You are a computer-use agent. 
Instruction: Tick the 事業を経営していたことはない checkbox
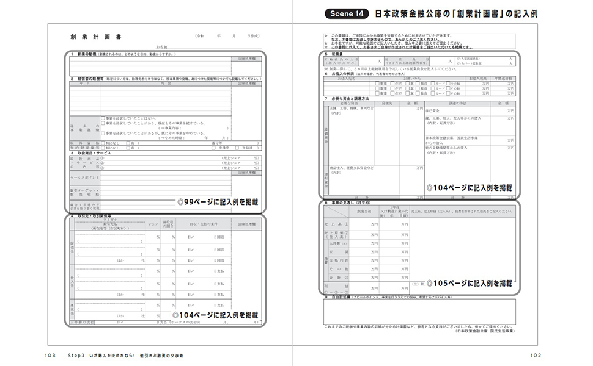click(103, 118)
